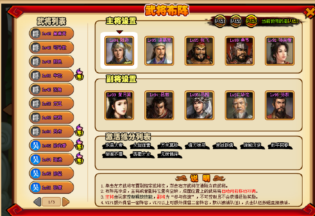Click the deployed badge next to 华佗

pyautogui.click(x=79, y=75)
